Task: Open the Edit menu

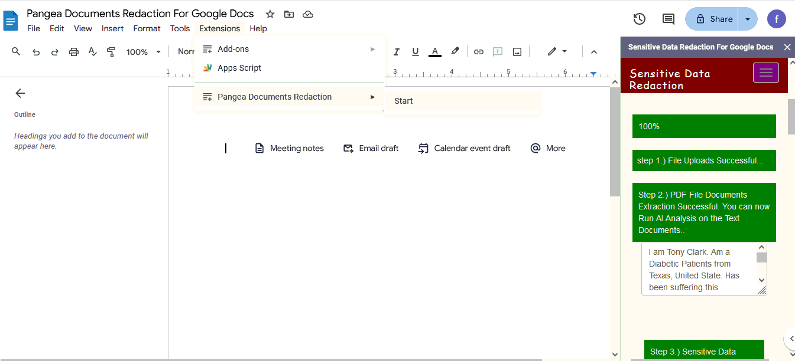Action: click(57, 28)
